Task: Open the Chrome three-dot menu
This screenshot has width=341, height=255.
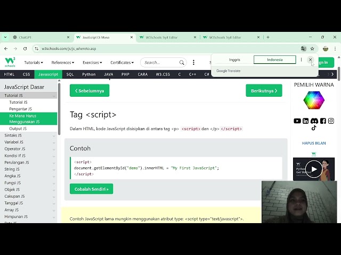Action: coord(335,48)
